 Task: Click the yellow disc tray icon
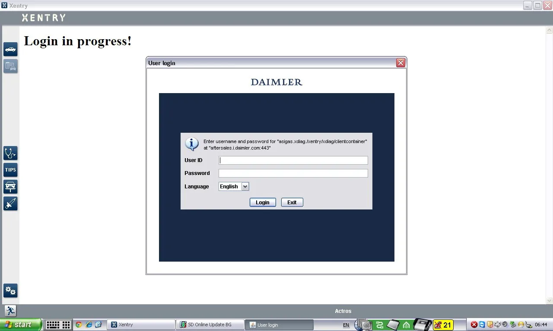(521, 325)
